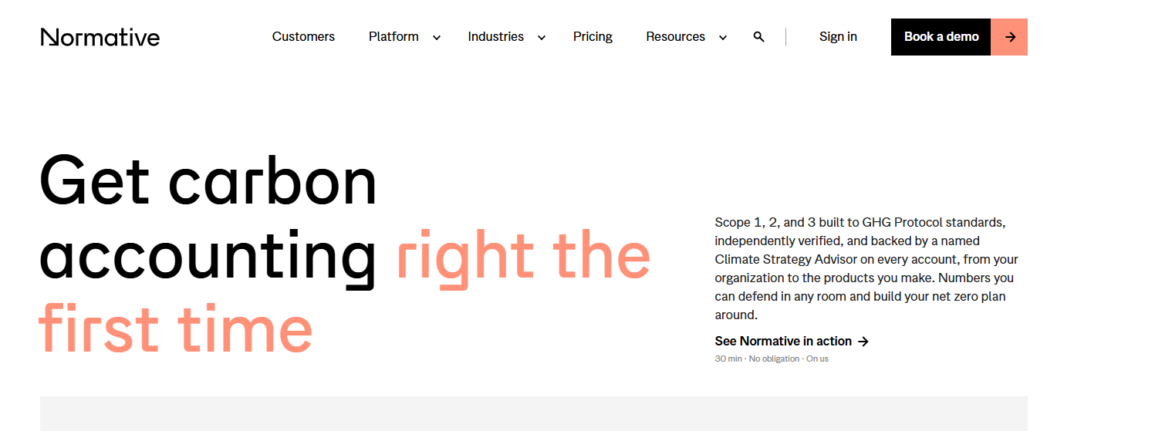Viewport: 1172px width, 431px height.
Task: Click the Sign in link
Action: (838, 37)
